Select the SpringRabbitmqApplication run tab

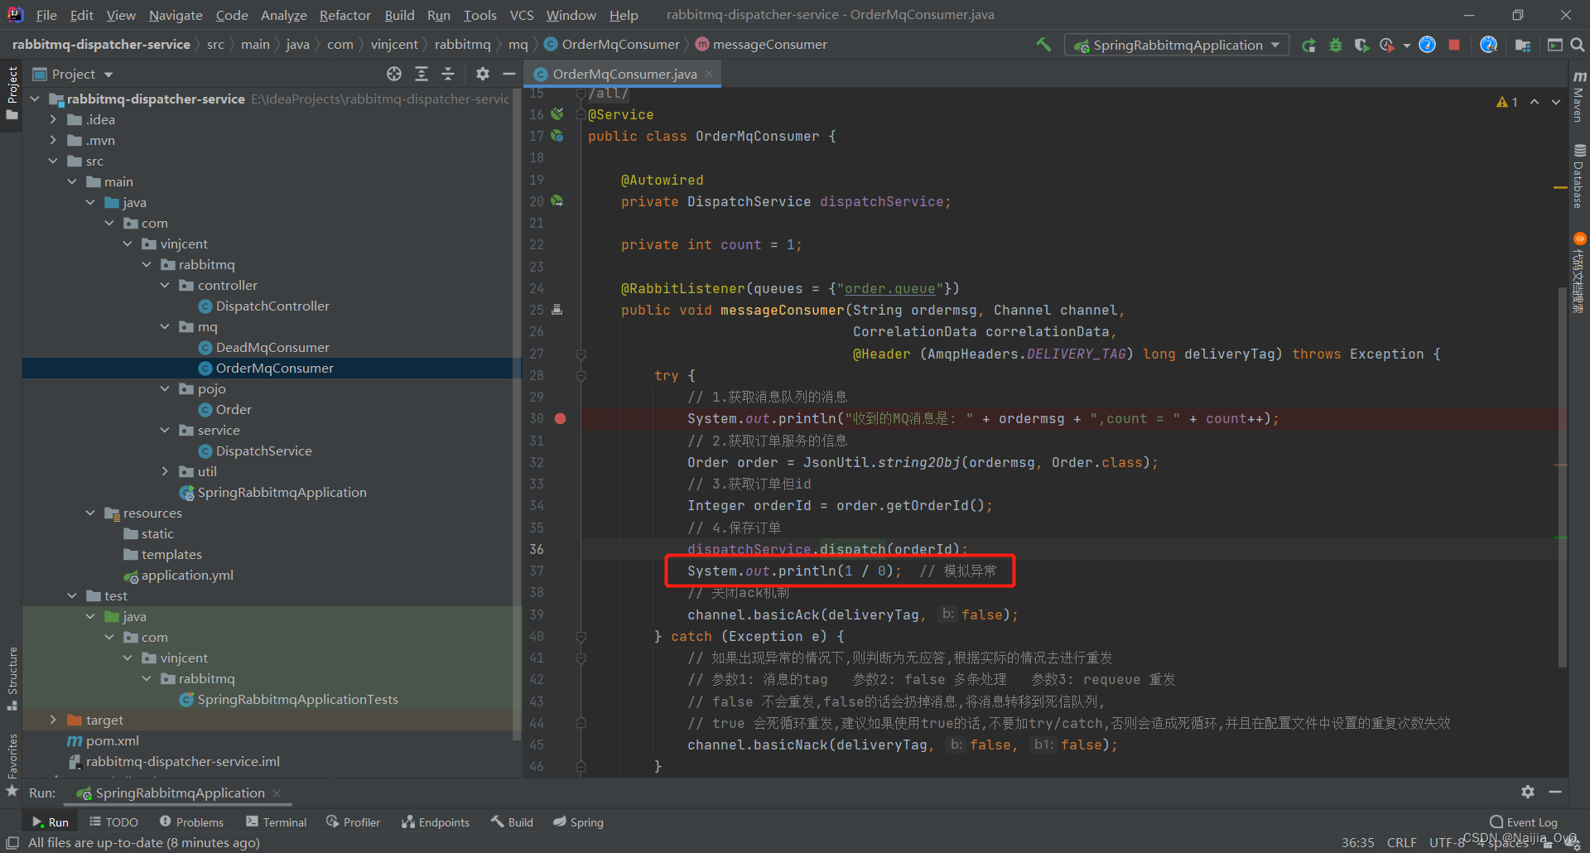[x=180, y=793]
